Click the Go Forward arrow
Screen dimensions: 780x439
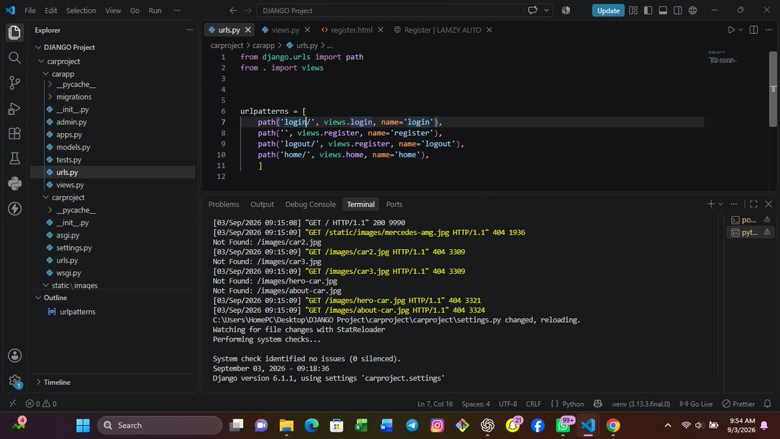pos(249,10)
